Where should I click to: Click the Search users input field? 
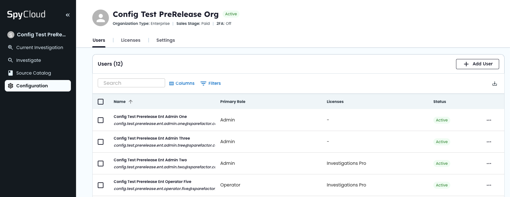coord(131,83)
